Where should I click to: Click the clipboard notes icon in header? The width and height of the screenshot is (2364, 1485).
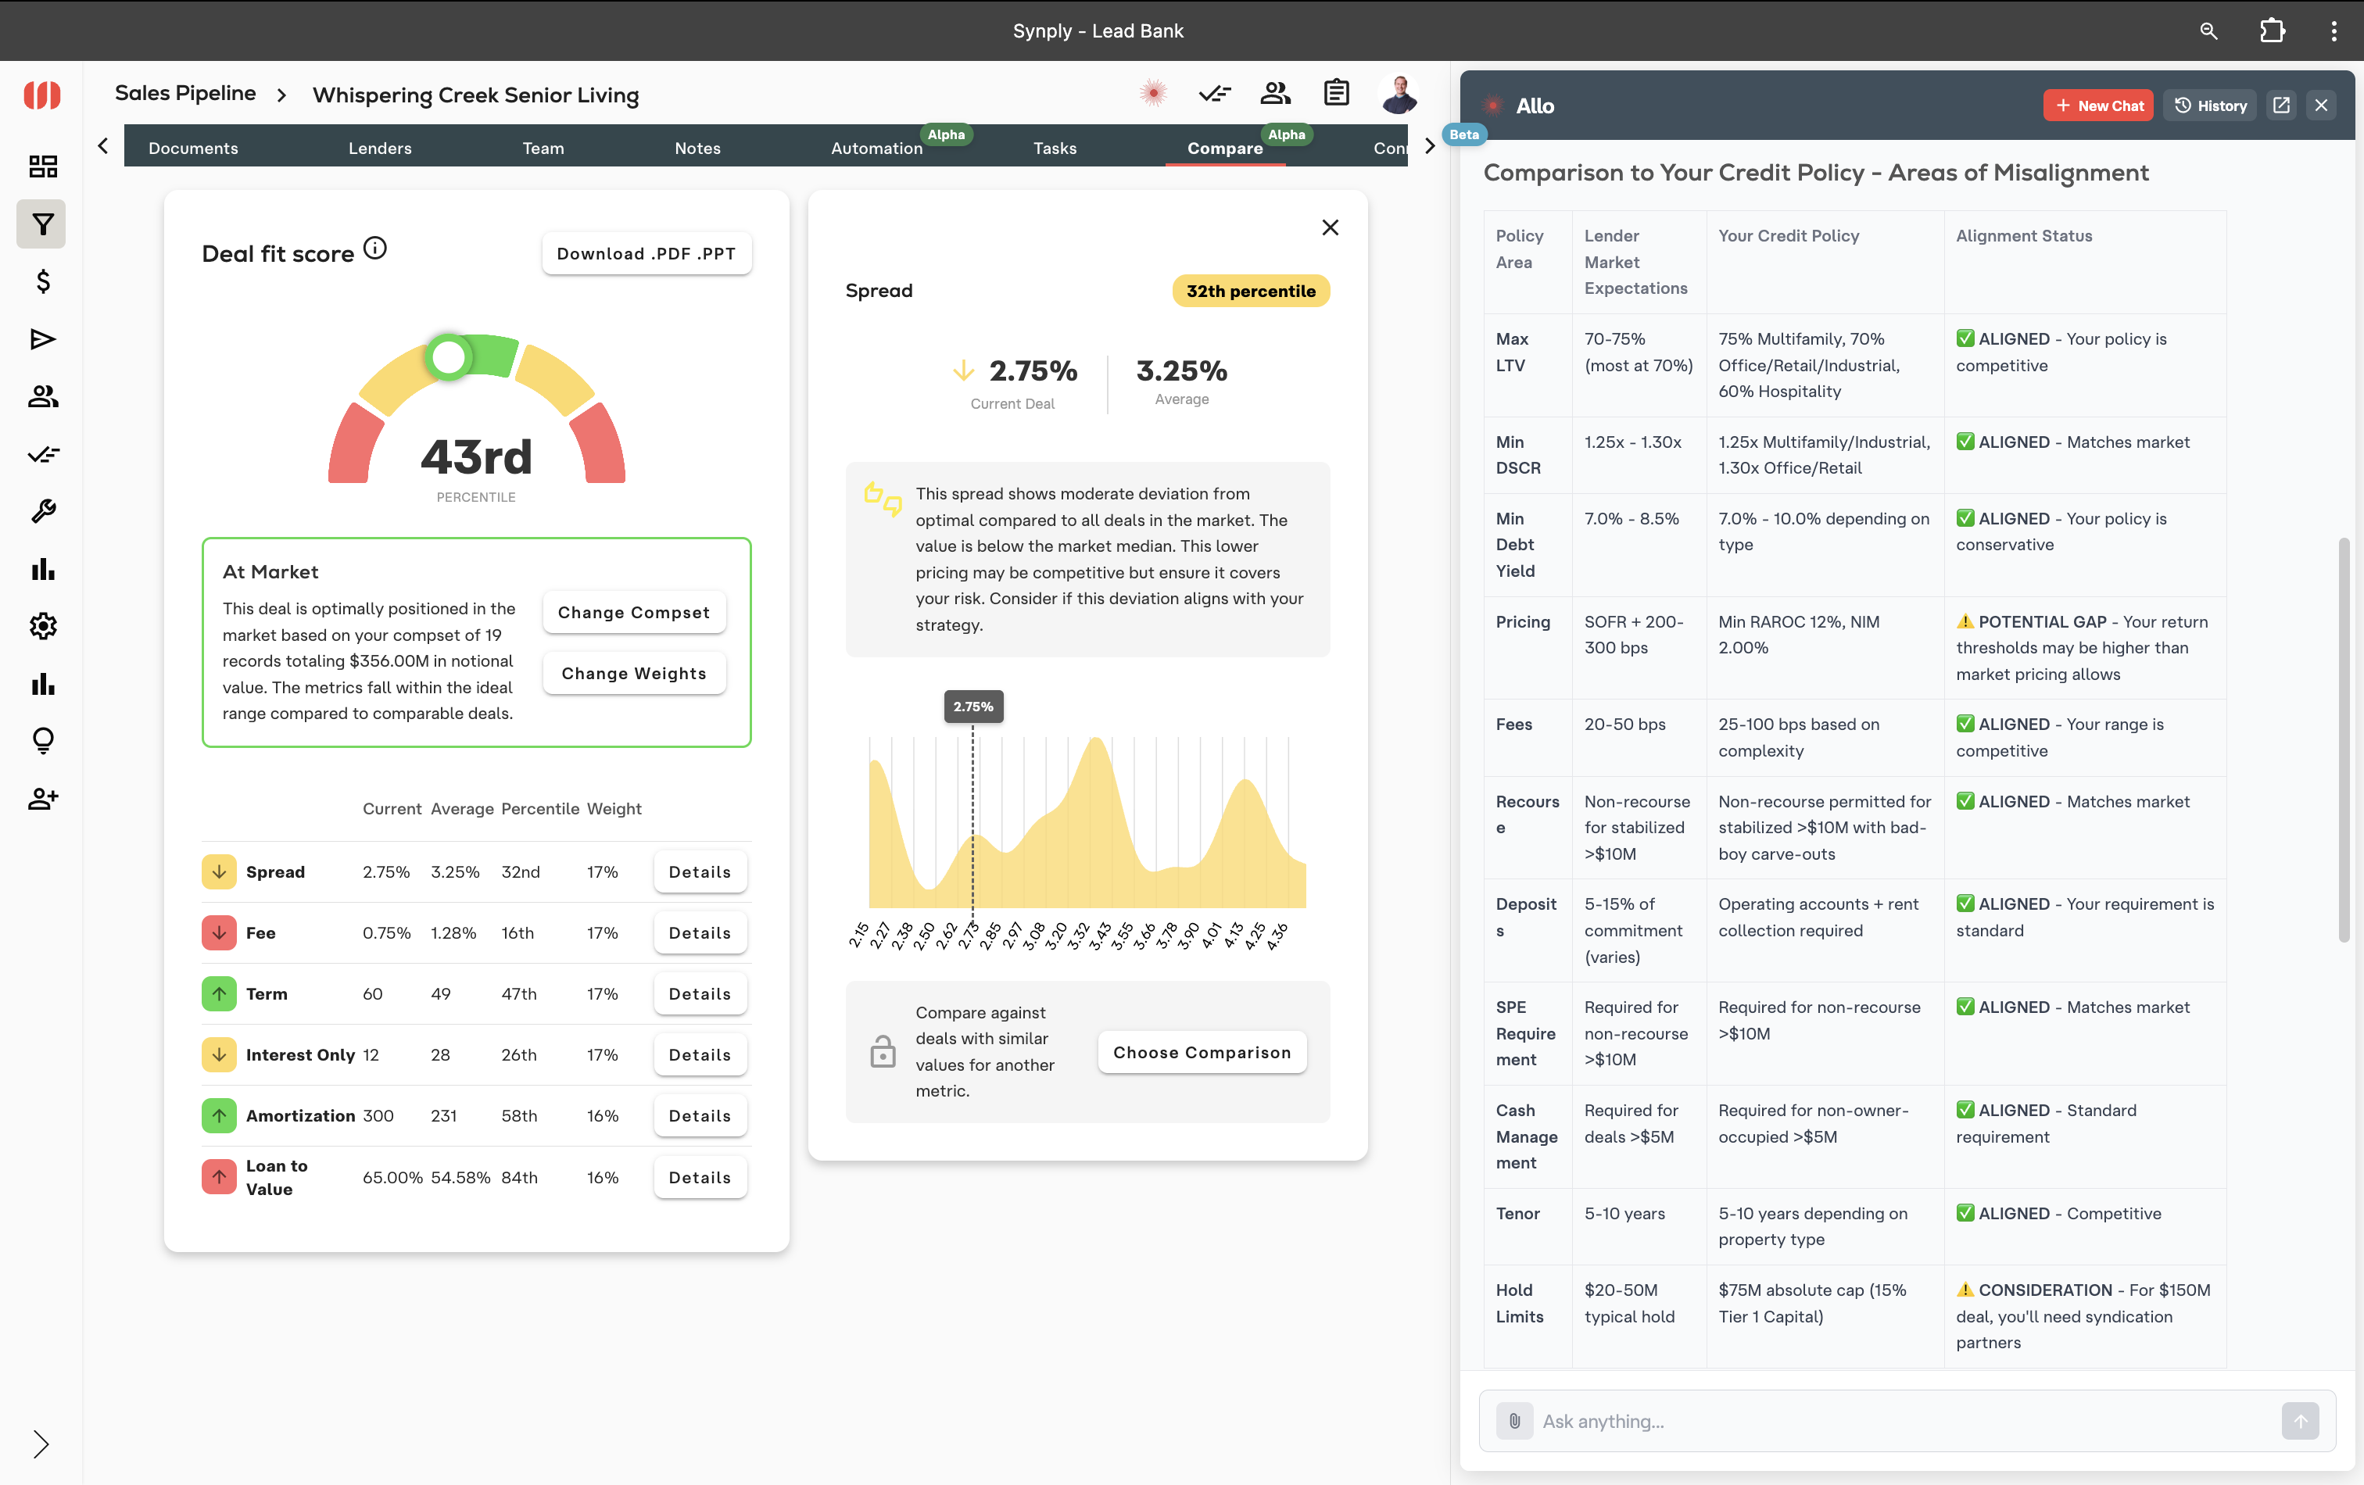tap(1336, 93)
